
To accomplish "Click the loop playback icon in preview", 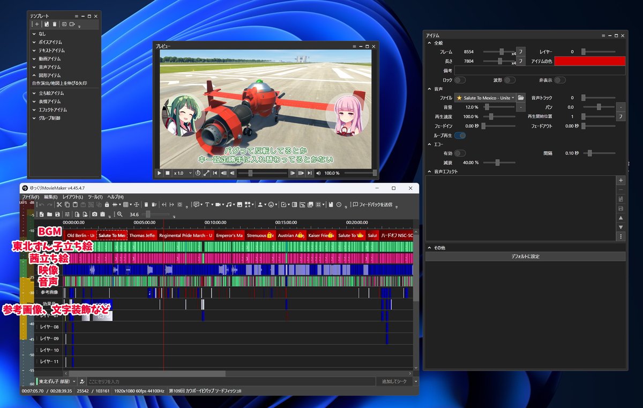I will (x=198, y=173).
